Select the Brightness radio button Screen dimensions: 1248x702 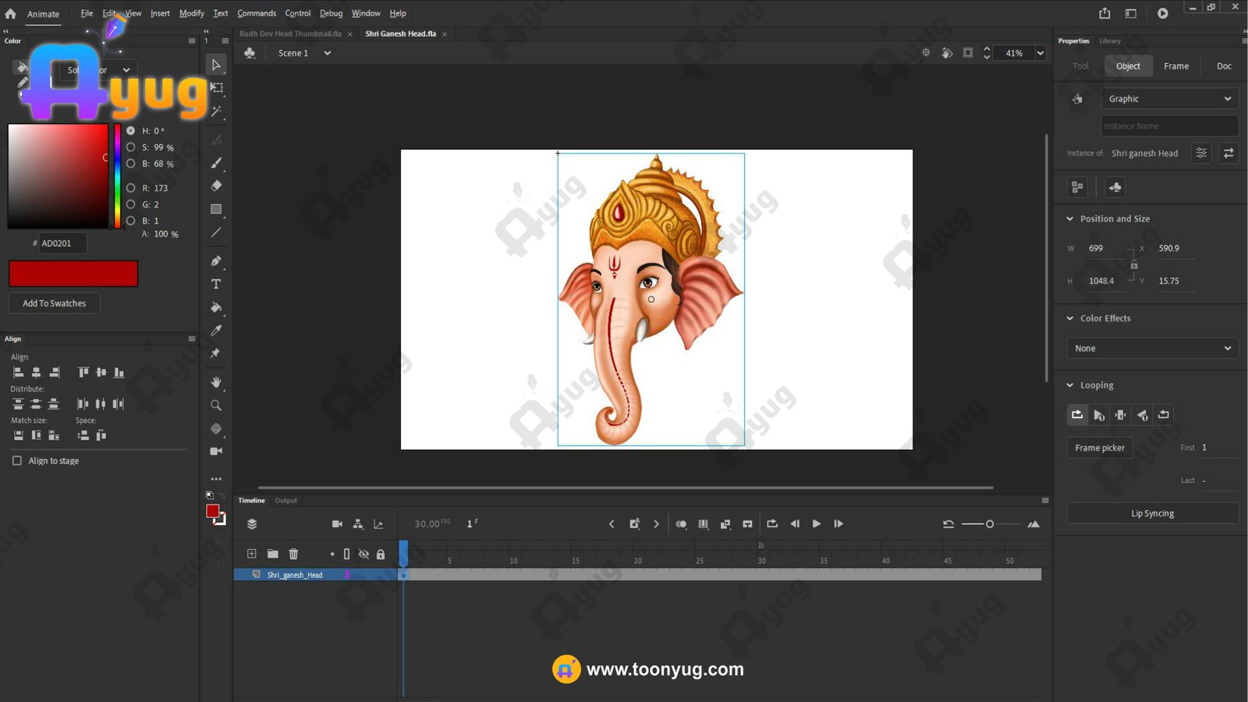(130, 164)
